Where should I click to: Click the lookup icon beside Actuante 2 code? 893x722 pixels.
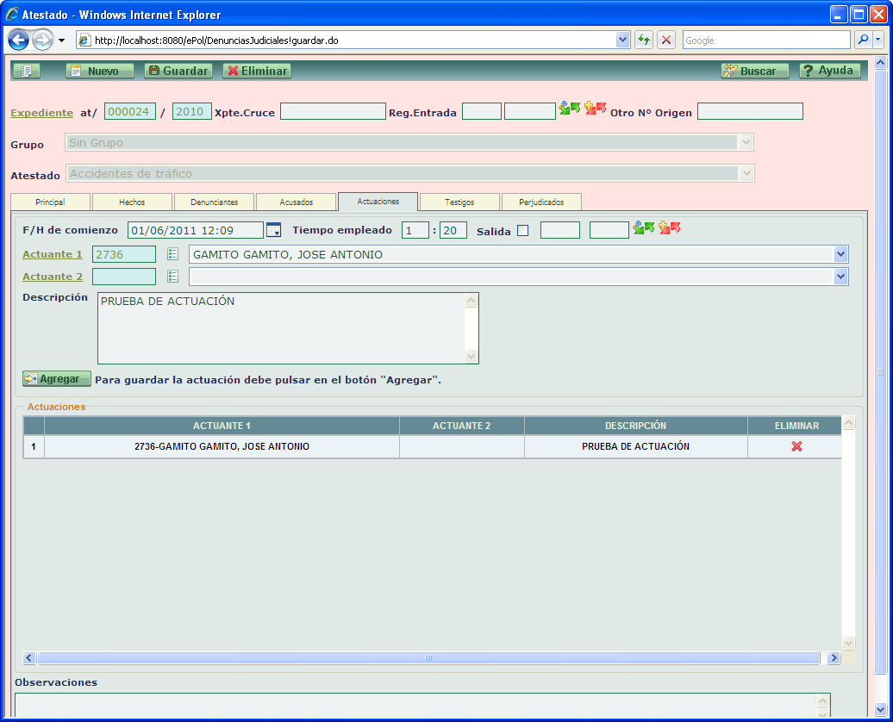[172, 277]
